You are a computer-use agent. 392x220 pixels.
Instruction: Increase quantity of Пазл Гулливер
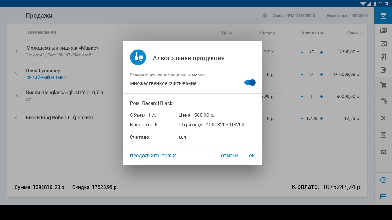pyautogui.click(x=322, y=75)
